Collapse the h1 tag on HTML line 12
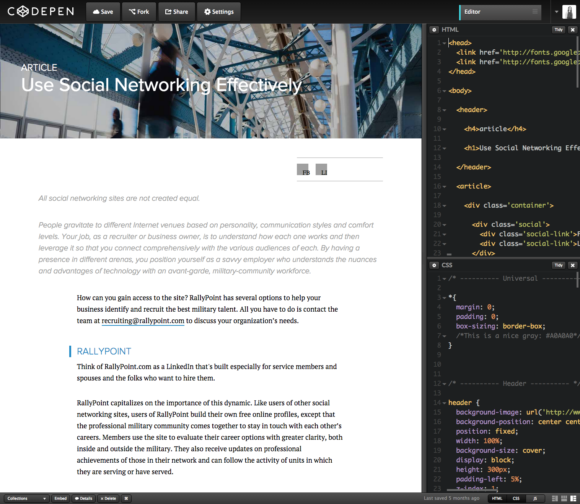 coord(444,148)
